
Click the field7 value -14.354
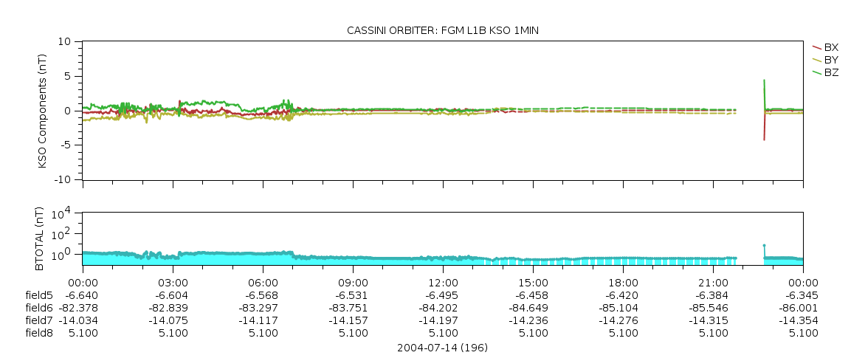coord(799,320)
